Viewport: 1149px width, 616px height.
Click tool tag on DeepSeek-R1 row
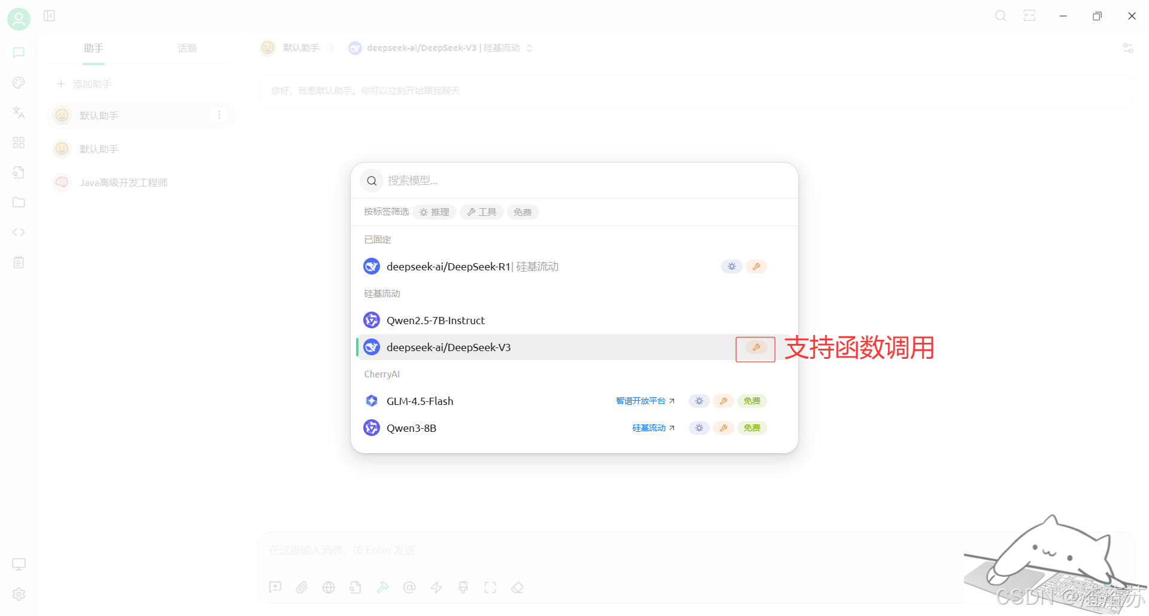click(x=756, y=266)
